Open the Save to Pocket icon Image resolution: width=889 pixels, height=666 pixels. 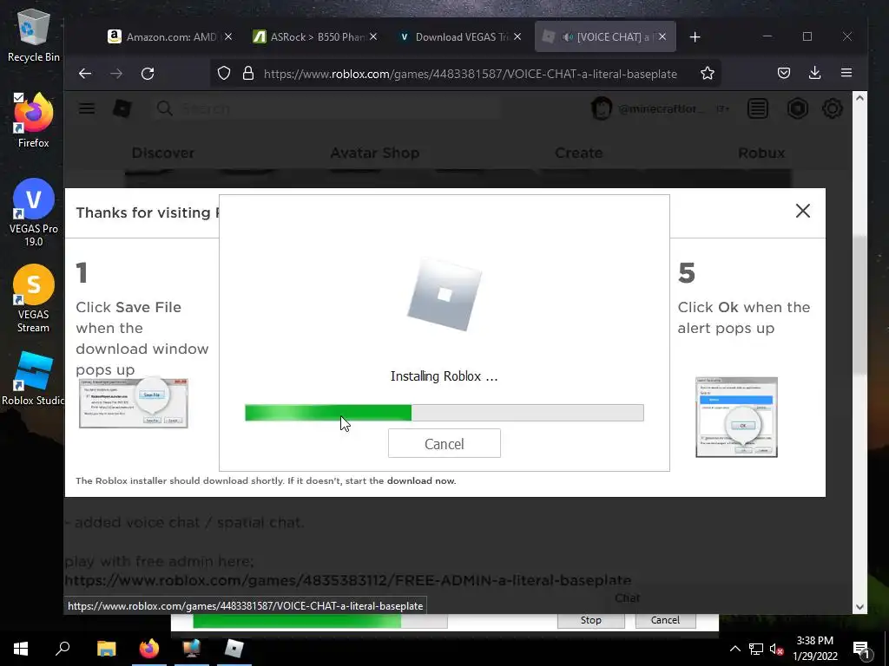784,73
